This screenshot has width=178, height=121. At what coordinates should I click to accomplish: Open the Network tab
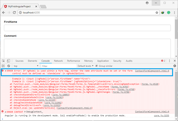pos(58,61)
